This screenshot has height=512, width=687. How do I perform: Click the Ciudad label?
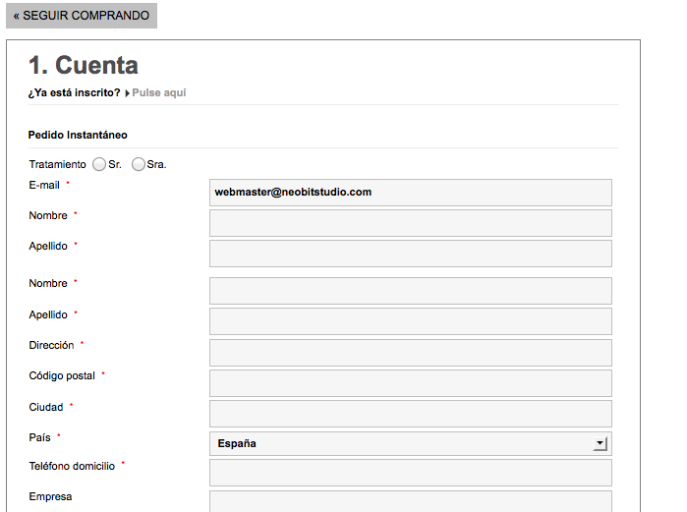point(46,407)
